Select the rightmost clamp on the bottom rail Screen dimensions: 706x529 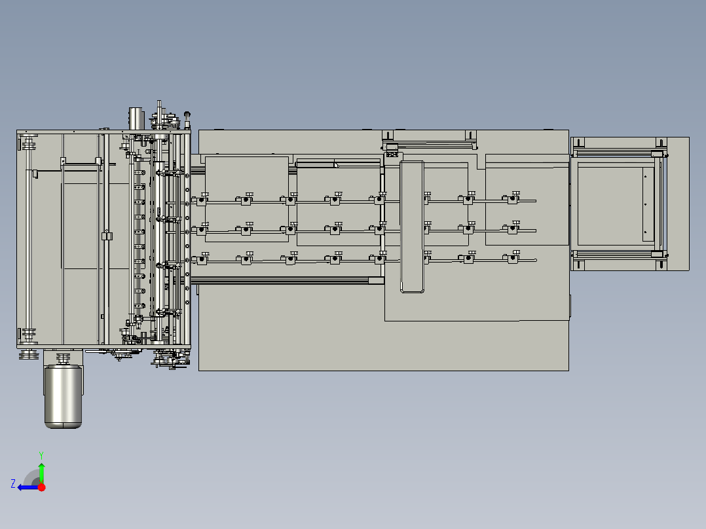(x=512, y=257)
